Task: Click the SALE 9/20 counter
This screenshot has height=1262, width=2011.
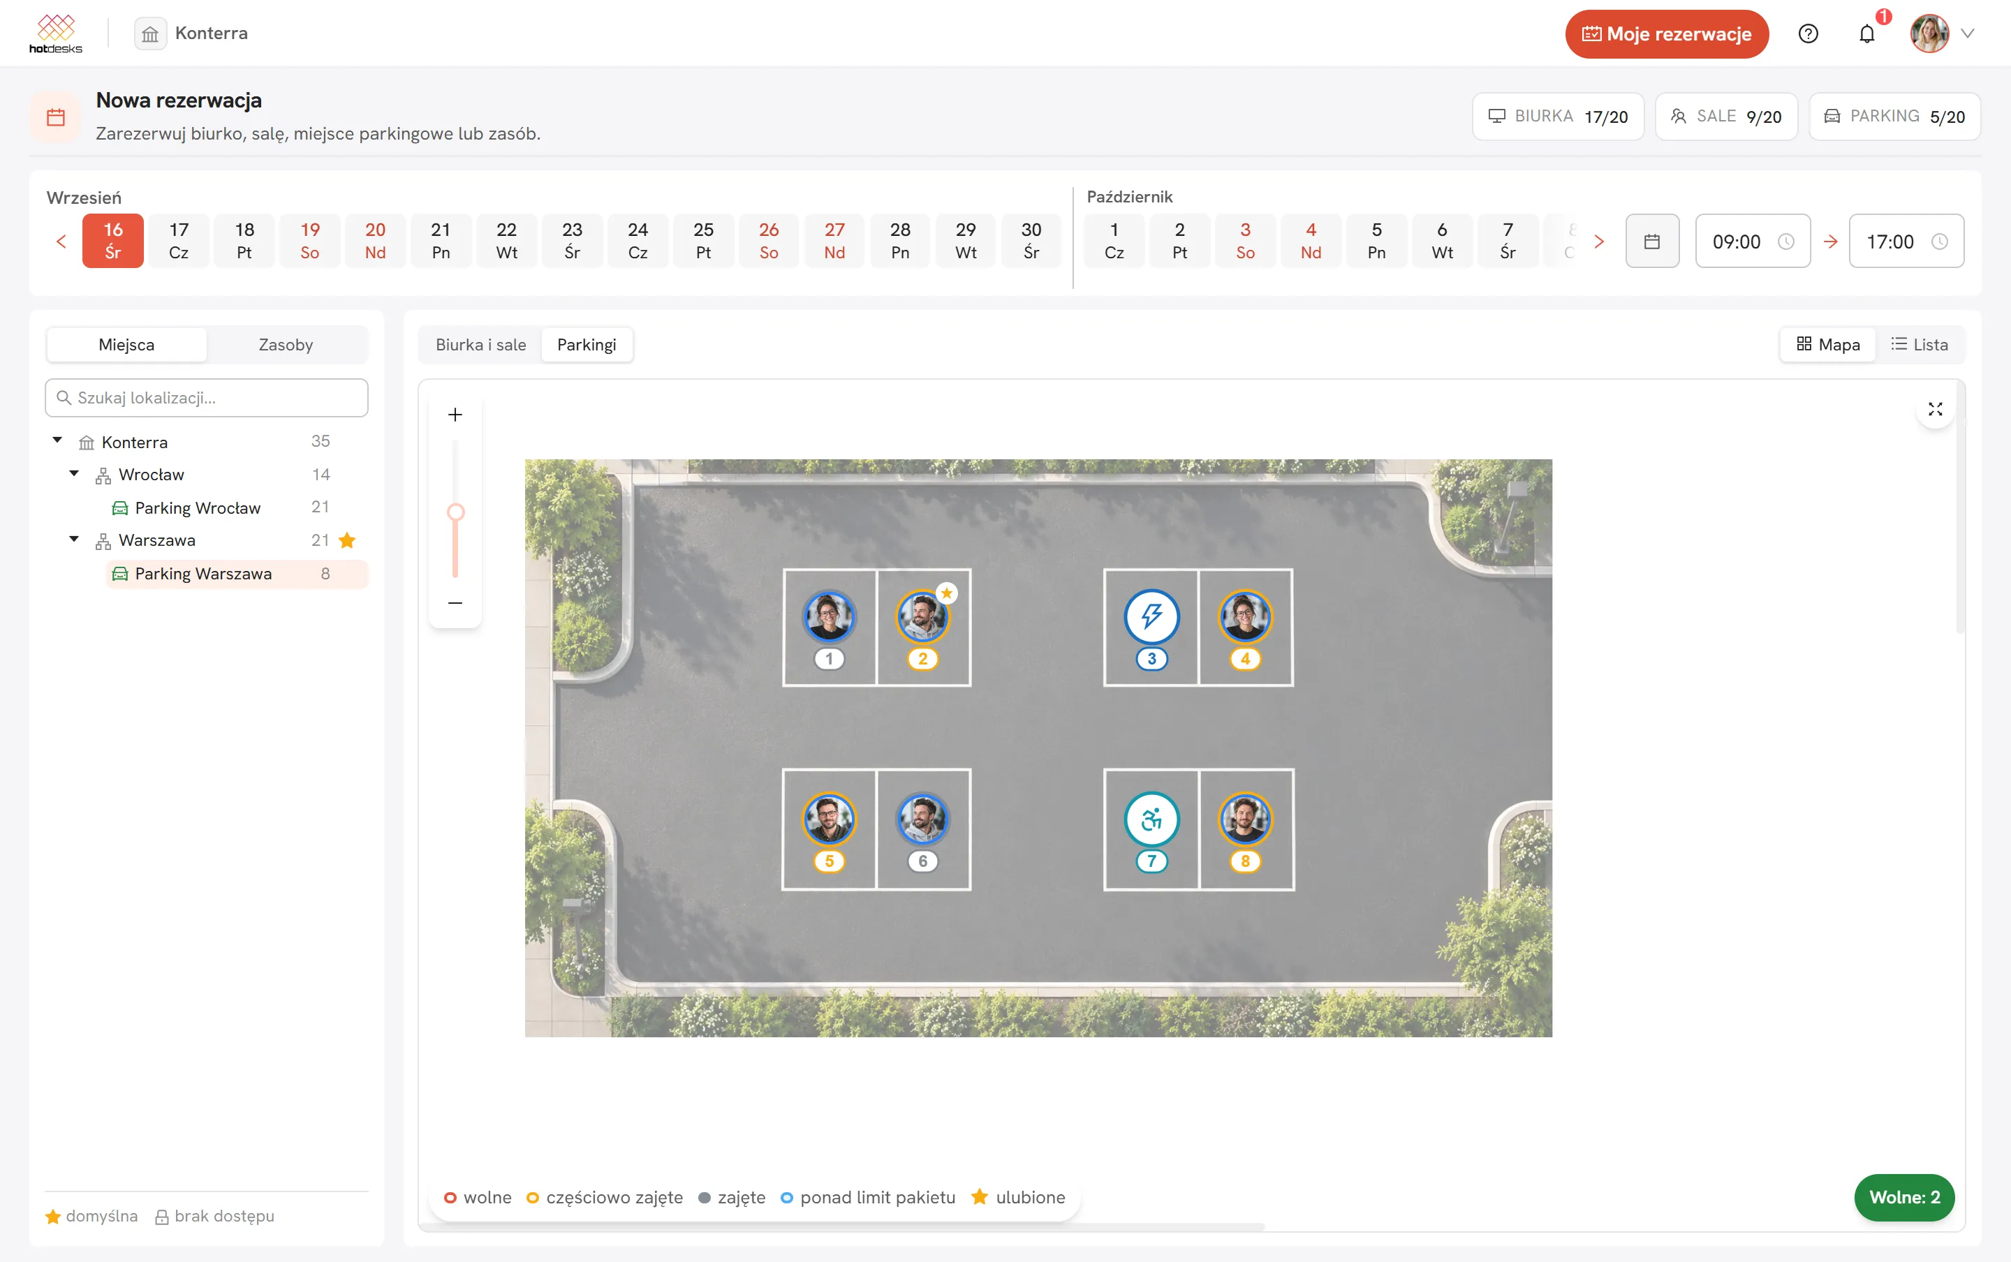Action: click(x=1725, y=117)
